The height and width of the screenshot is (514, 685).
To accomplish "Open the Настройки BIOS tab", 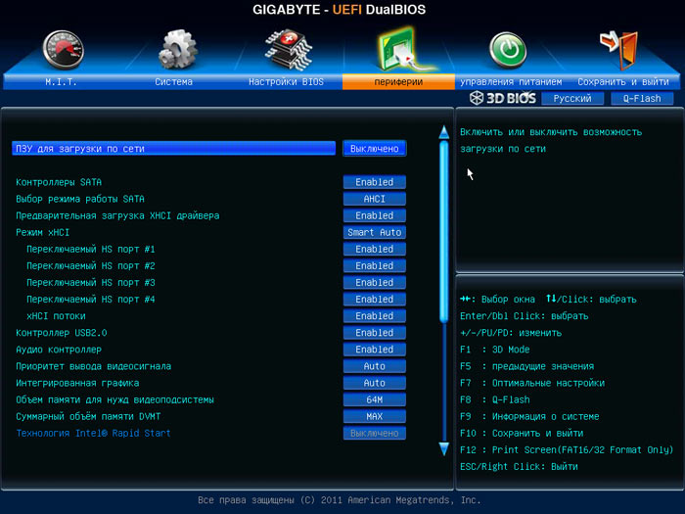I will coord(286,81).
